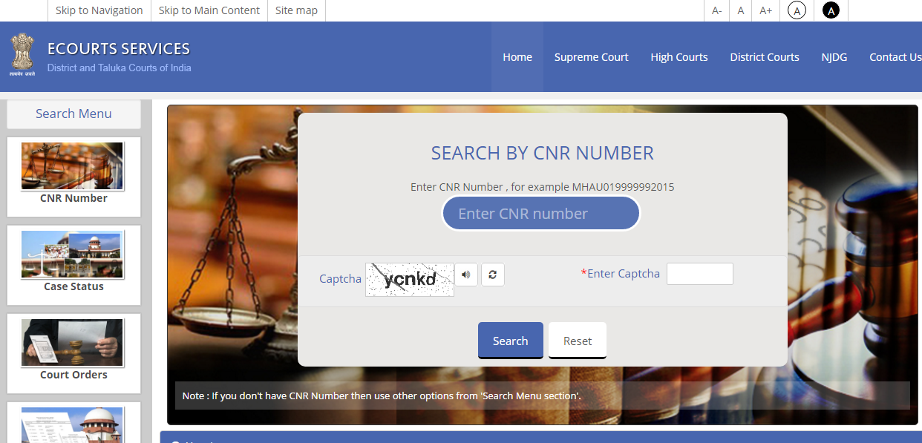Open the partially visible cause list thumbnail

[x=73, y=425]
